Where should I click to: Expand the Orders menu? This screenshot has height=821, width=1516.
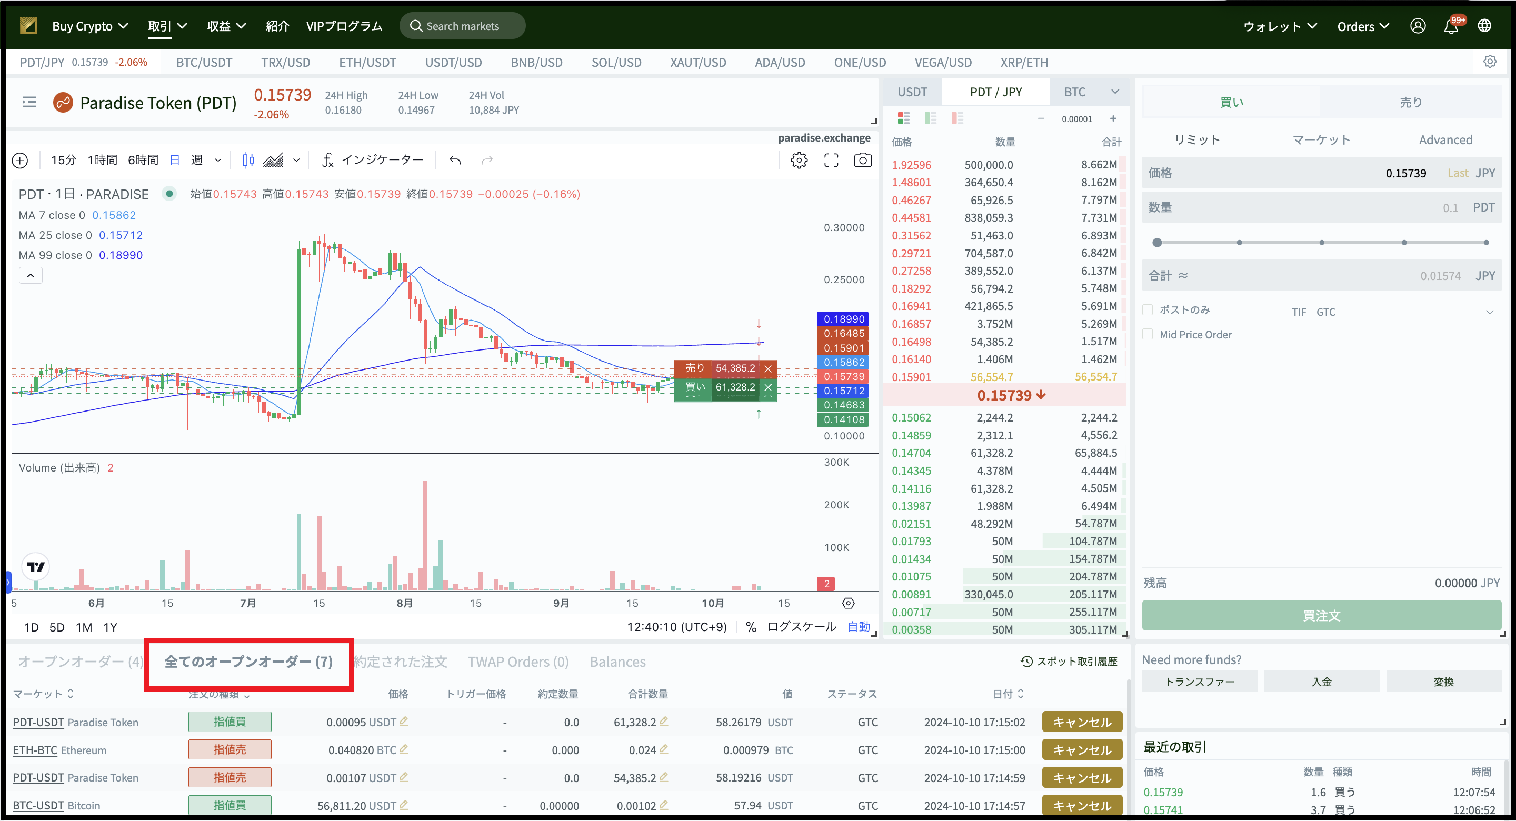(x=1363, y=26)
